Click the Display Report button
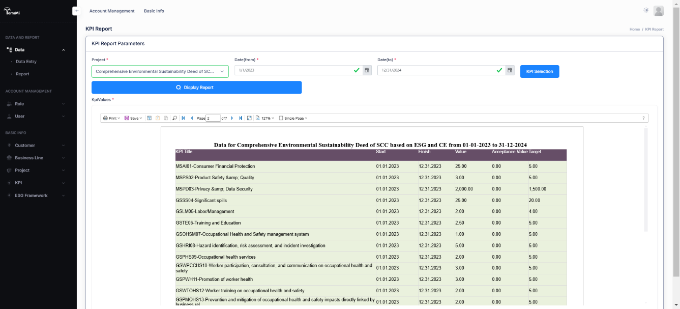Screen dimensions: 680x309 point(196,88)
